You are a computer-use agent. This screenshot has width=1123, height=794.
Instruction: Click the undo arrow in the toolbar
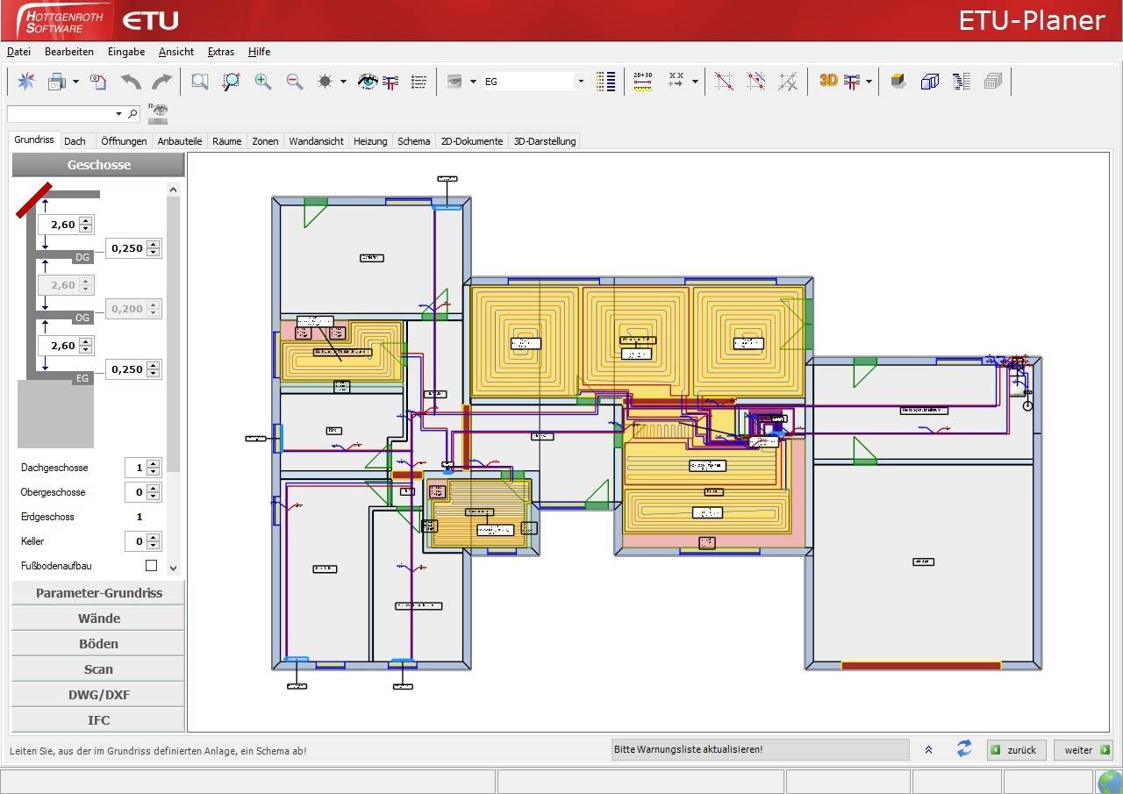pyautogui.click(x=131, y=82)
